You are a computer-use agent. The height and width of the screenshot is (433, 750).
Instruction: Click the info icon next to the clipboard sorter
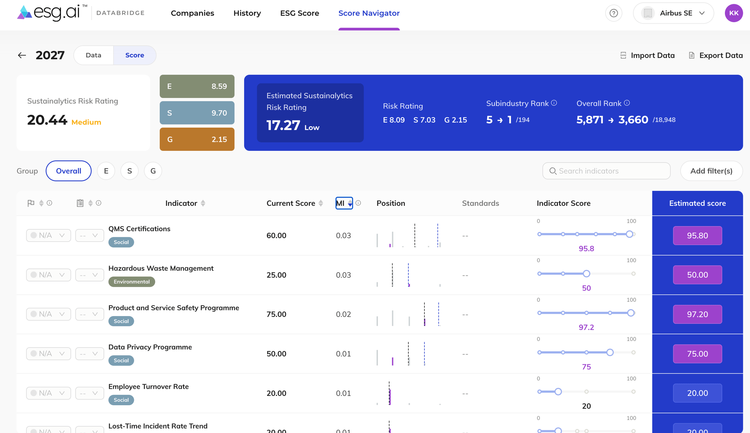click(99, 203)
